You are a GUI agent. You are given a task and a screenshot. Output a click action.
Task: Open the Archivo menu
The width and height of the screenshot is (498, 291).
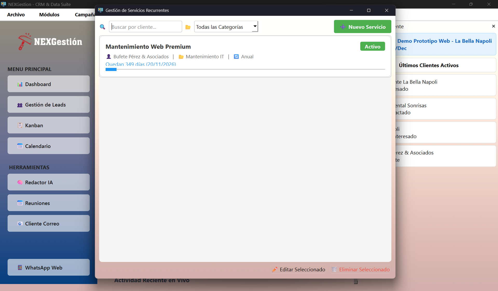(16, 15)
